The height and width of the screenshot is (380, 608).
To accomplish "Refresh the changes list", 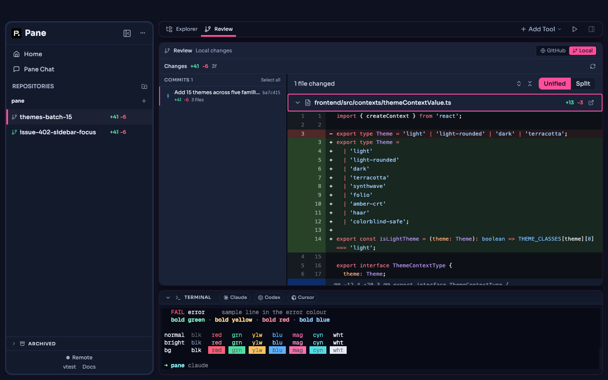I will click(593, 66).
